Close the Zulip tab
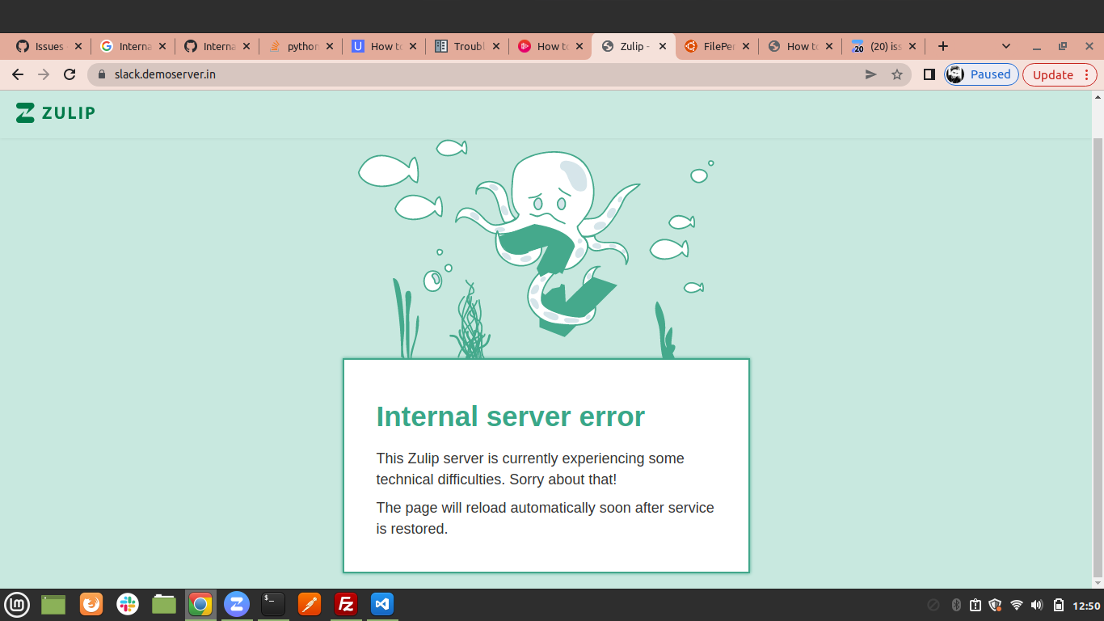 coord(663,46)
